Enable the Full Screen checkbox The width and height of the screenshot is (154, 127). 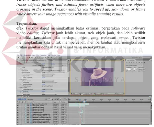point(139,71)
